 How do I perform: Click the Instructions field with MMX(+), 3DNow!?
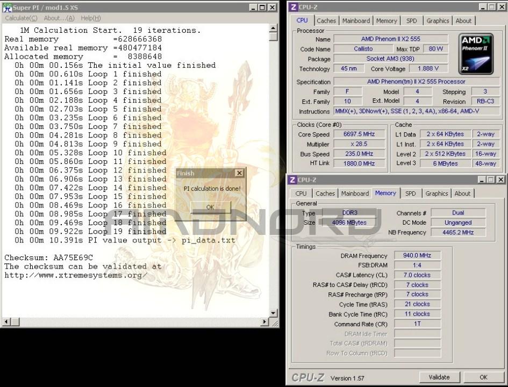click(x=417, y=111)
